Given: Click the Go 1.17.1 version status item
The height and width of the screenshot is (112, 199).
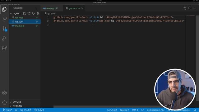Looking at the screenshot, I should (25, 110).
